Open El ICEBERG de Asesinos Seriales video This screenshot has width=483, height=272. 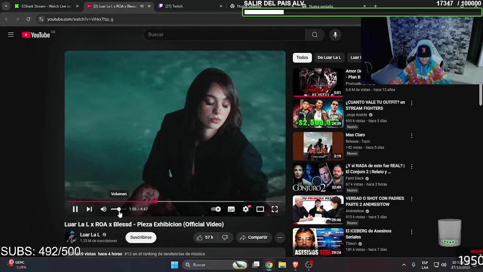(x=368, y=234)
